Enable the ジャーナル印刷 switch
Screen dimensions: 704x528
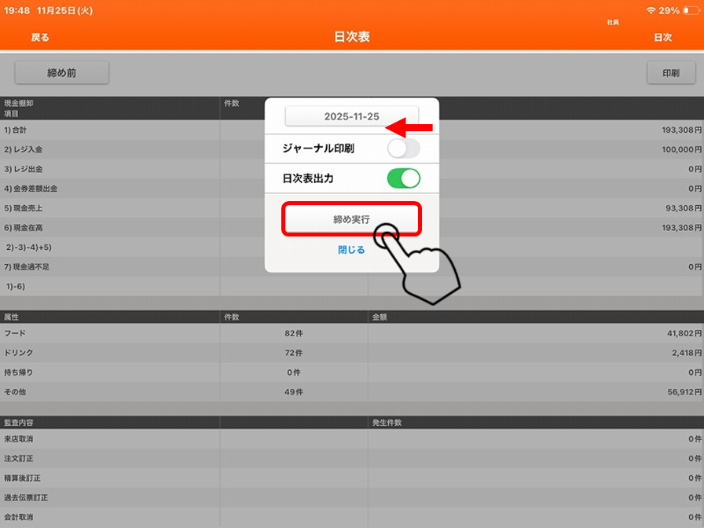[403, 148]
